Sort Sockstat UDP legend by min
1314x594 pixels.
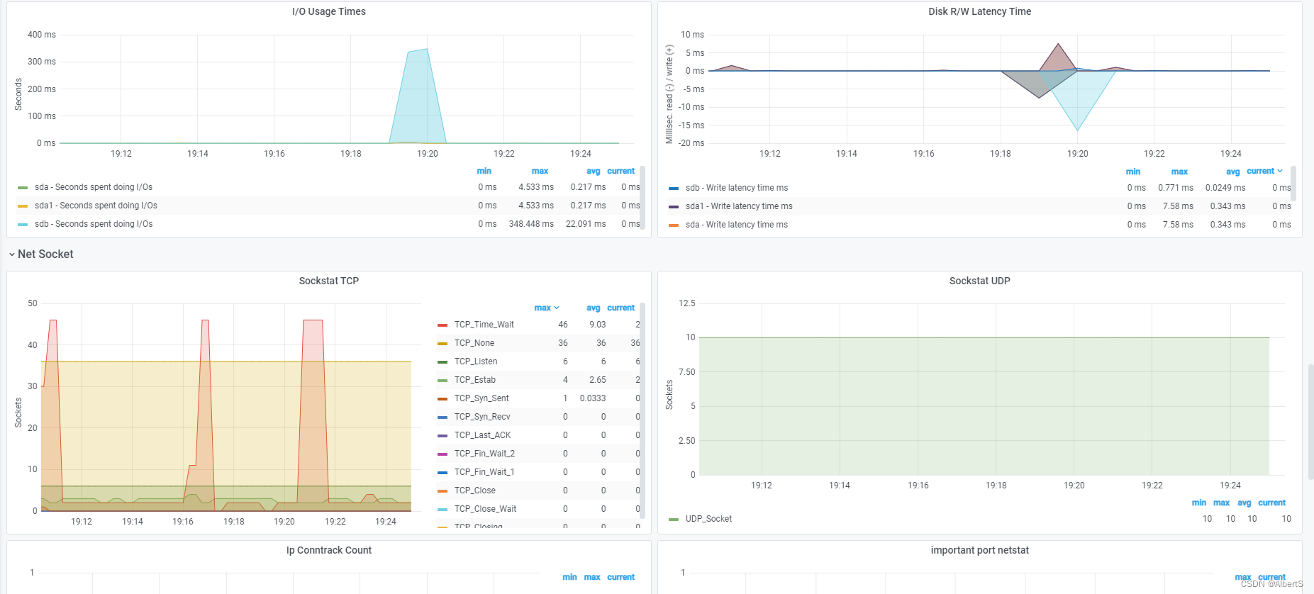[x=1199, y=503]
